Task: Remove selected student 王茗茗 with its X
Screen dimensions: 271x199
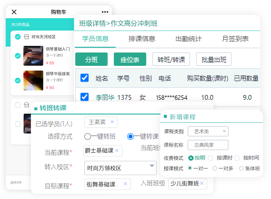Action: click(x=112, y=122)
